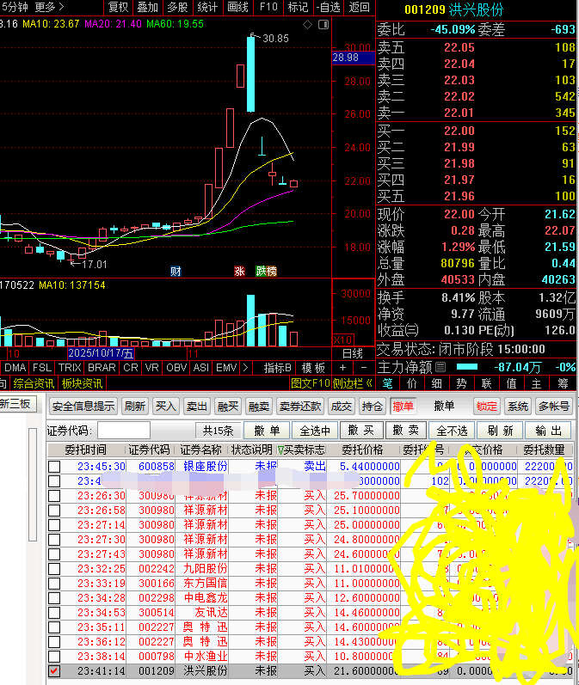Select the 笔 tick tab
Screen dimensions: 579x685
point(387,383)
